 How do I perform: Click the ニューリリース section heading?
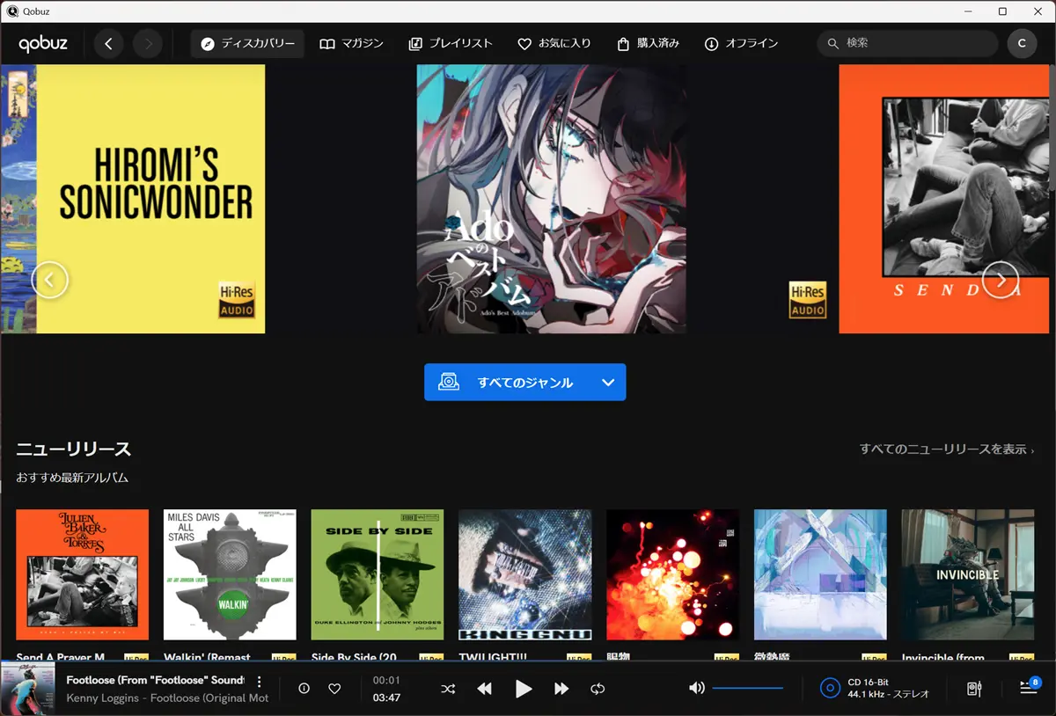click(x=74, y=449)
